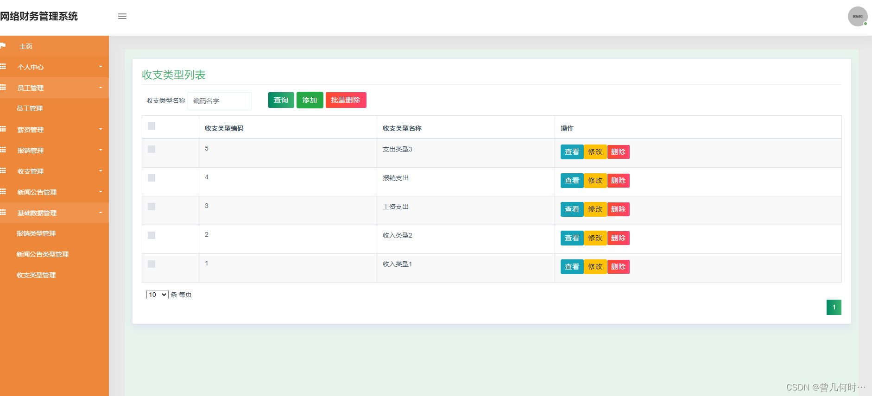Delete 收入类型2 row with 删除

pos(618,238)
